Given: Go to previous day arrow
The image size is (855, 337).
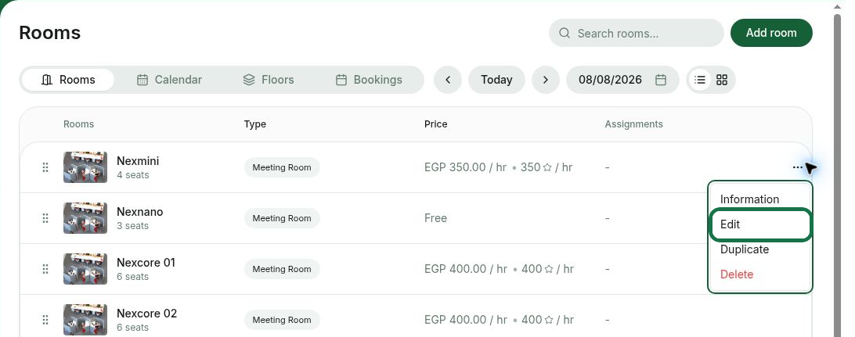Looking at the screenshot, I should [448, 80].
